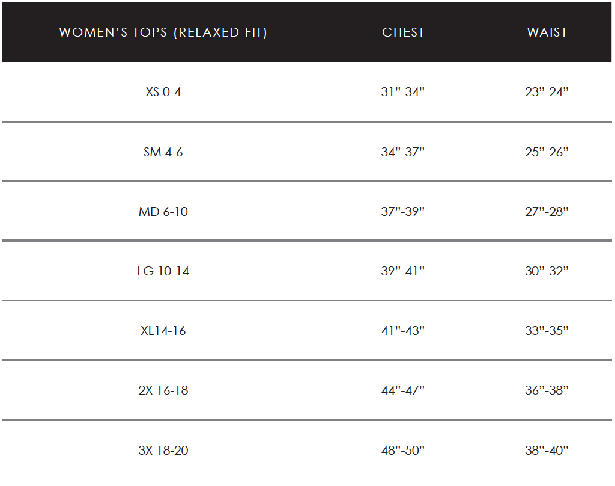Select the MD 6-10 size label
The width and height of the screenshot is (615, 486).
click(163, 212)
